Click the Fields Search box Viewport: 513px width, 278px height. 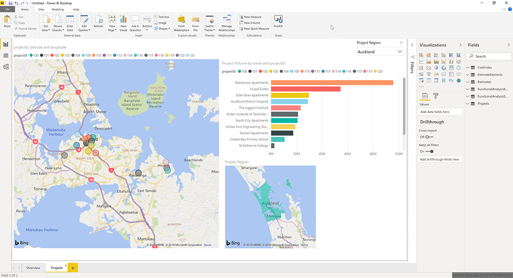click(488, 56)
